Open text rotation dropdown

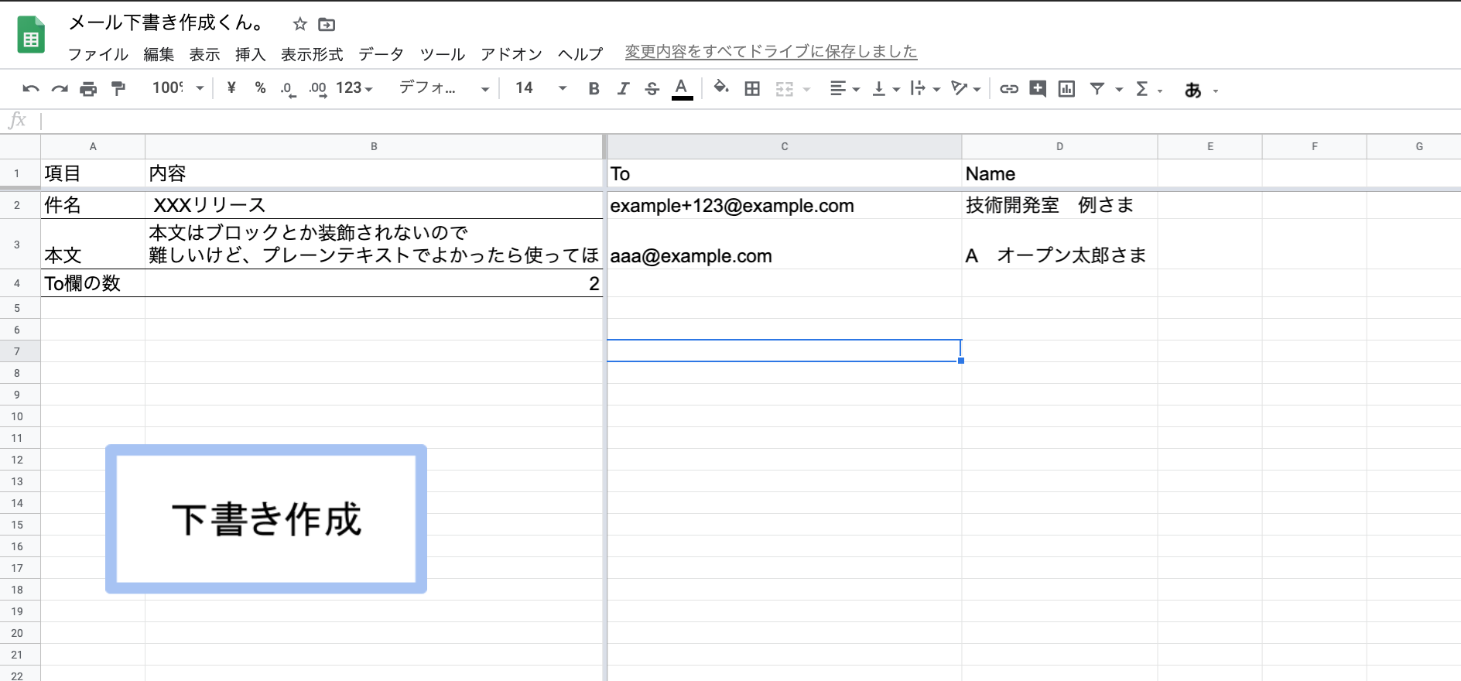coord(967,89)
